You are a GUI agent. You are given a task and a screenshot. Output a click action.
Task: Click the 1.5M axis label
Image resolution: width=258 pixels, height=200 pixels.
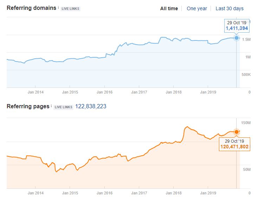pyautogui.click(x=246, y=39)
